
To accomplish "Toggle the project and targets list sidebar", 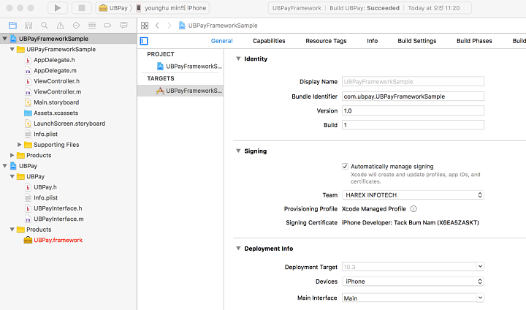I will tap(144, 41).
